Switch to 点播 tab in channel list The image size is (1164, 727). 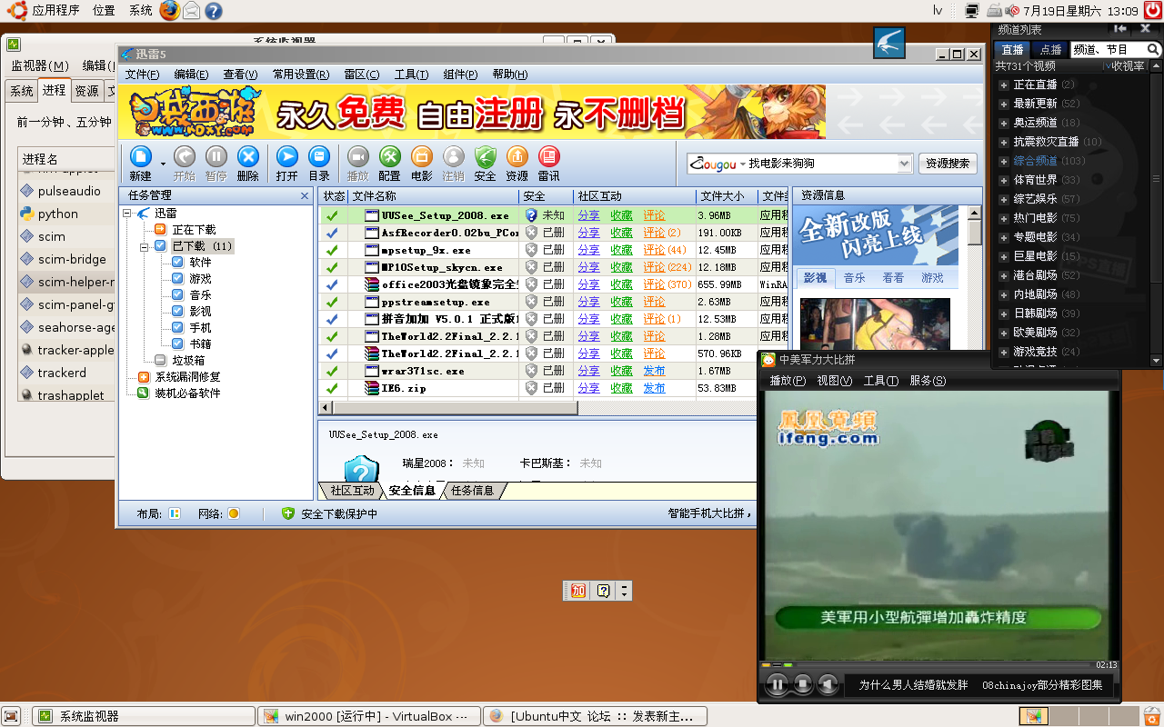(1050, 50)
